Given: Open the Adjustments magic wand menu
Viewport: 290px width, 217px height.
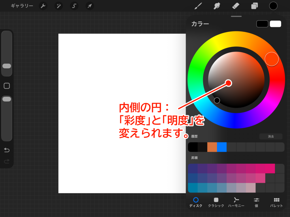Looking at the screenshot, I should [59, 6].
